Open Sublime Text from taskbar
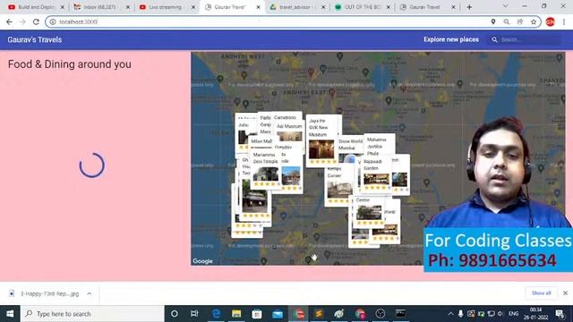Viewport: 573px width, 322px height. point(319,314)
